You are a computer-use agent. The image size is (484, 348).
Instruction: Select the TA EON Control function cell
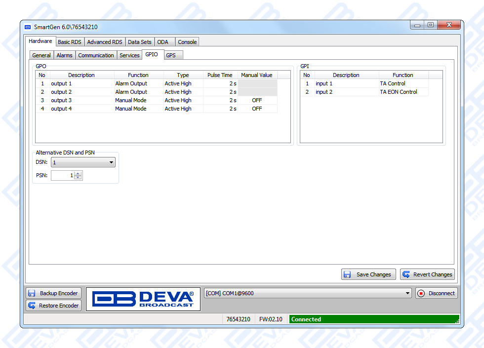point(403,92)
